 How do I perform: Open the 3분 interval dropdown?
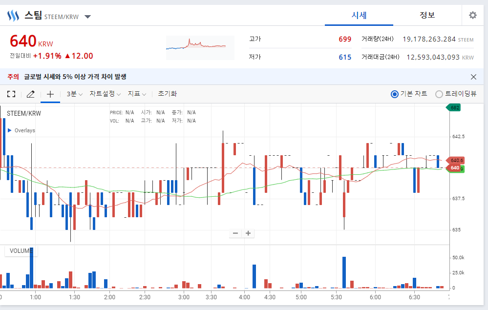(x=74, y=94)
